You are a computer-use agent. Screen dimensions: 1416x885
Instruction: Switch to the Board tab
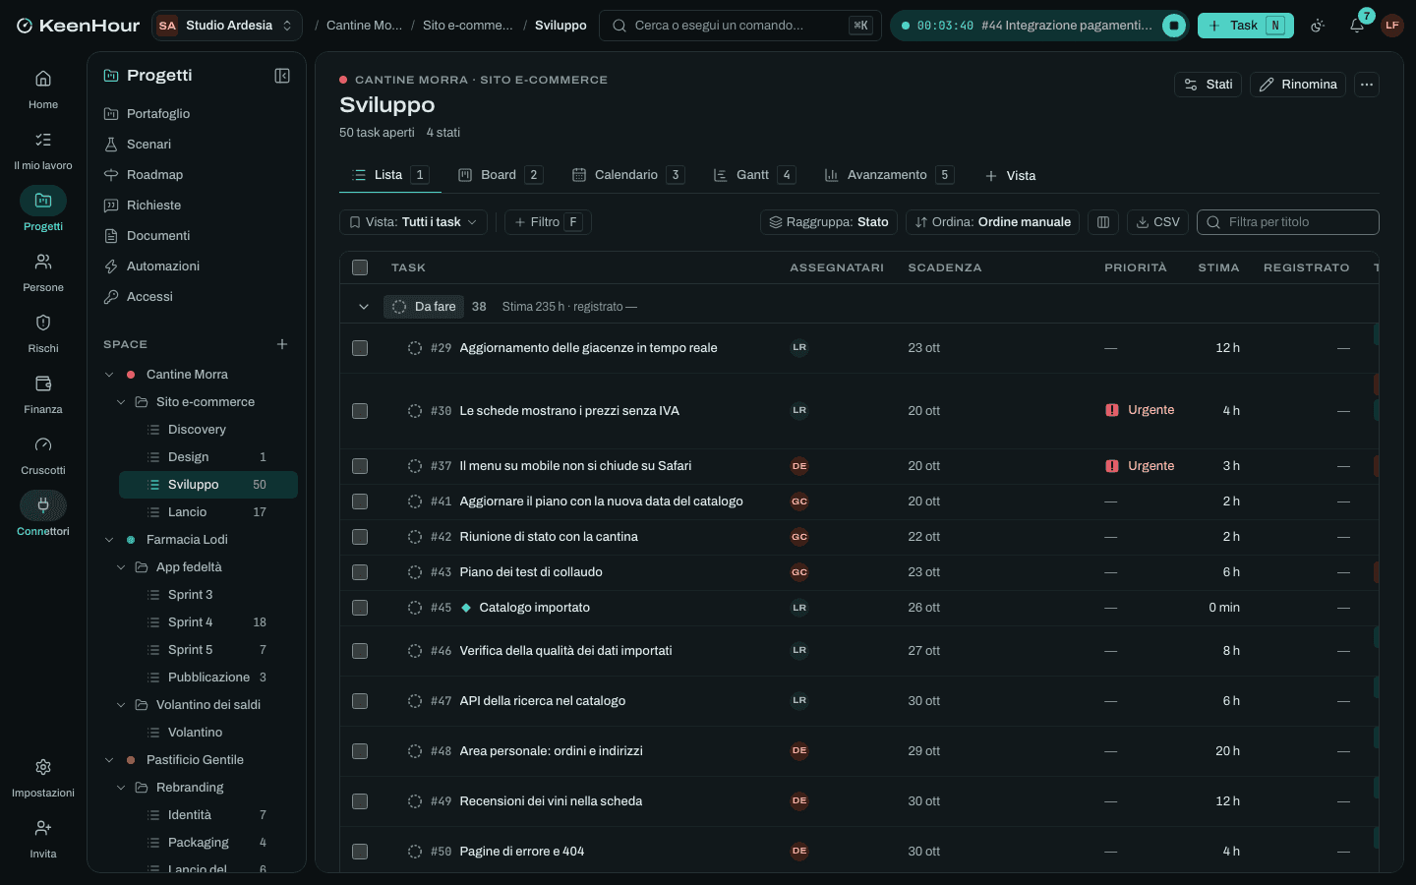(500, 175)
